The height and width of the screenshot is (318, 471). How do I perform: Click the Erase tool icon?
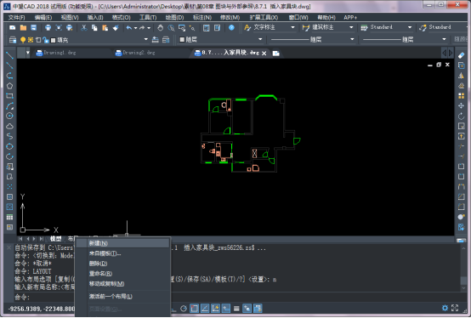(461, 55)
